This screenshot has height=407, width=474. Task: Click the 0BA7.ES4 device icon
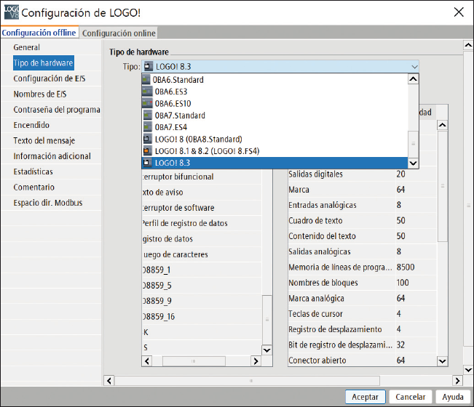(147, 127)
